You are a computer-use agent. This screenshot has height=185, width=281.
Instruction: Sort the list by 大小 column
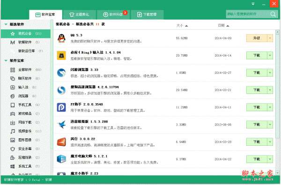coord(182,26)
